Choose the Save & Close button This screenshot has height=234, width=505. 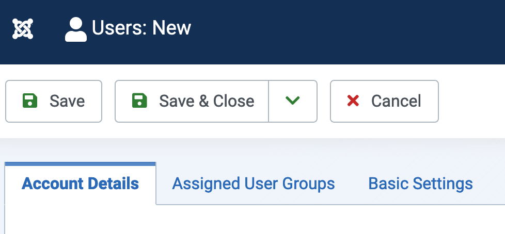pos(192,101)
